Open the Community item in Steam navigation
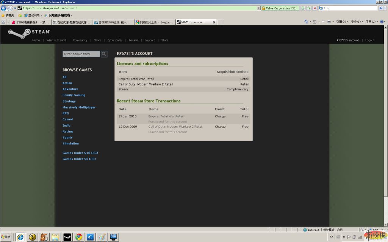The height and width of the screenshot is (242, 388). point(80,40)
